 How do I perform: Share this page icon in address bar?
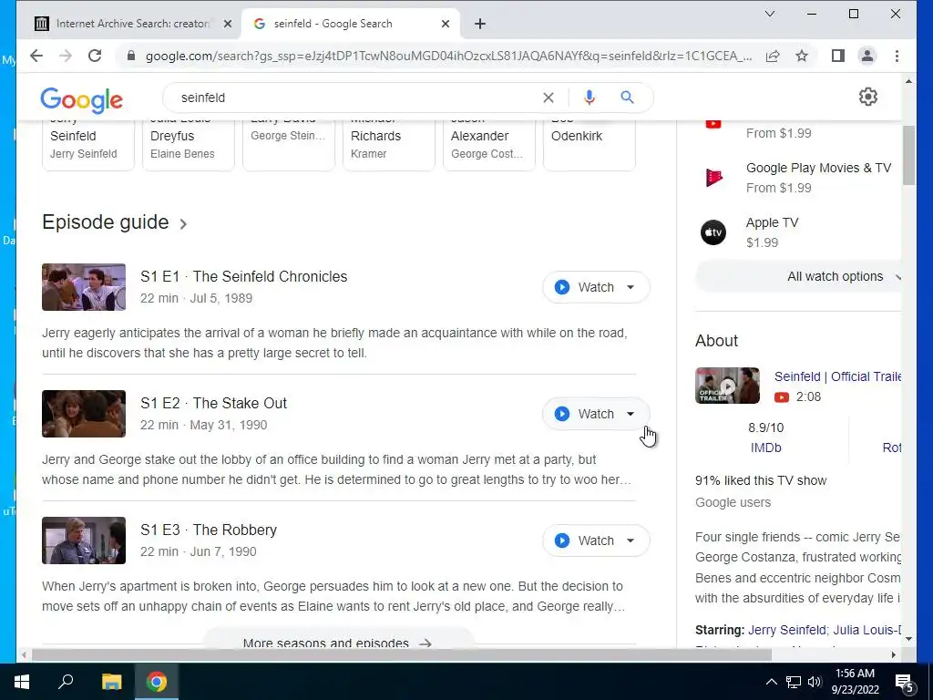(x=773, y=56)
